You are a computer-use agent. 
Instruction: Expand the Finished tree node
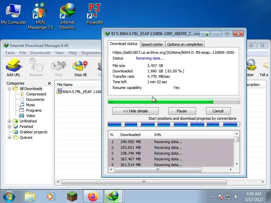tap(9, 127)
